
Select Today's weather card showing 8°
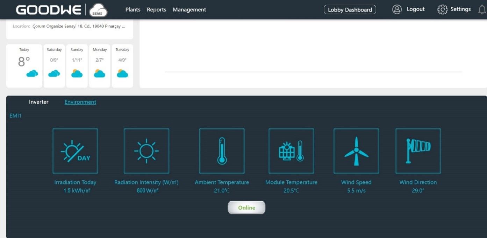pyautogui.click(x=24, y=65)
